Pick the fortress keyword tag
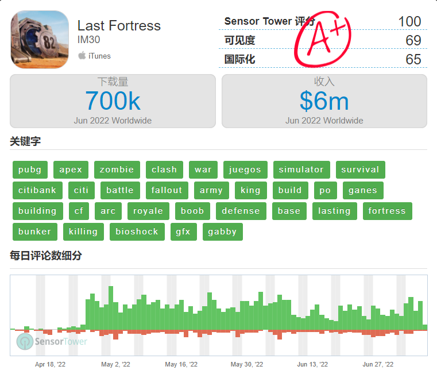 coord(388,211)
